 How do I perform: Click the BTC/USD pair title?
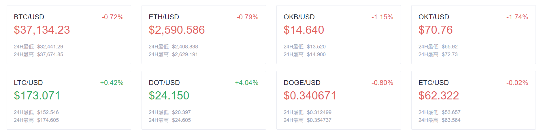coord(29,17)
